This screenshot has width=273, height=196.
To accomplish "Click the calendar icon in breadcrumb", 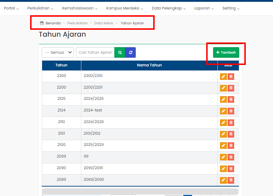I will pos(42,23).
